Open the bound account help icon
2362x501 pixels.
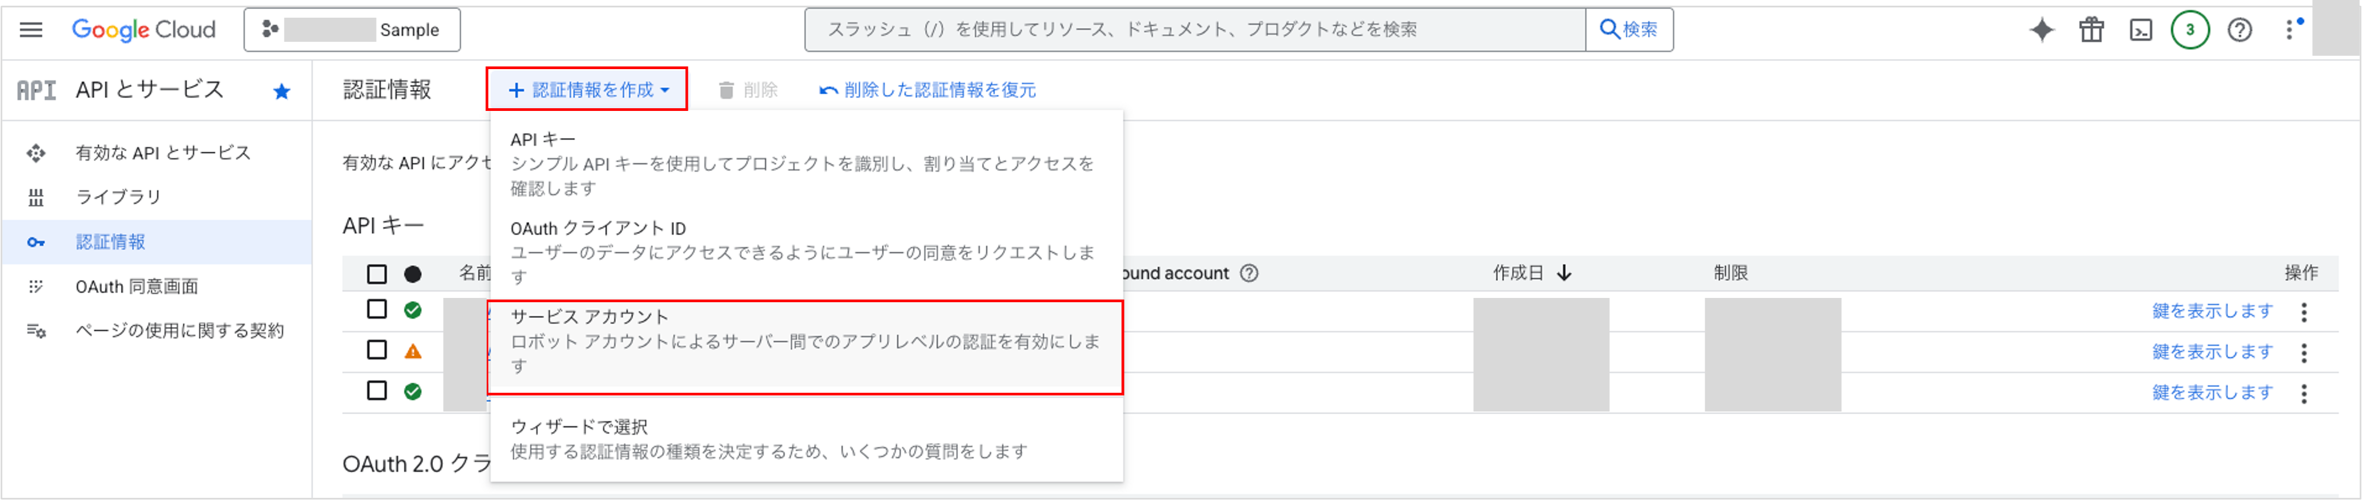[x=1249, y=273]
